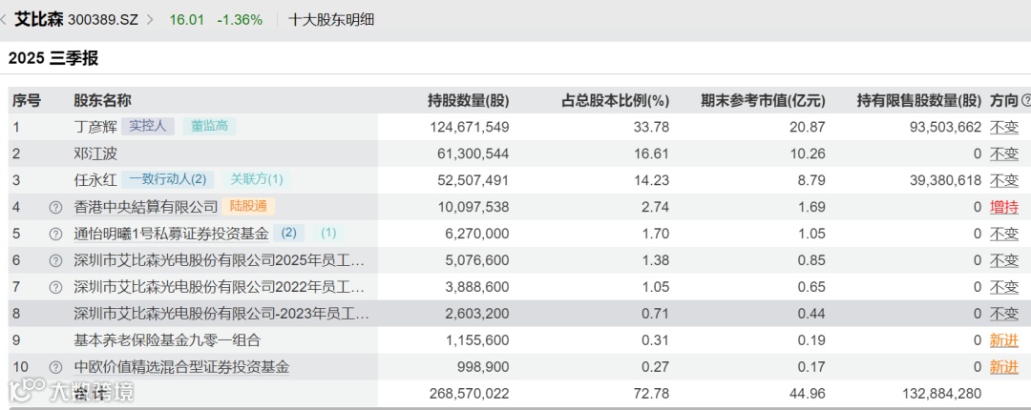Click price change -1.36%
This screenshot has height=410, width=1031.
[x=240, y=20]
